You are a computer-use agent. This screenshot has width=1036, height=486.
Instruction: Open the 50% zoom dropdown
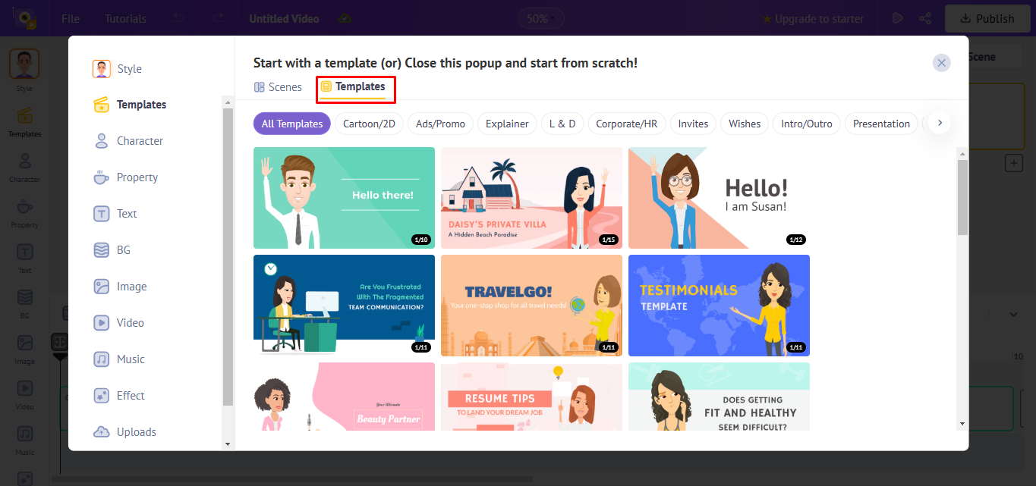point(541,18)
